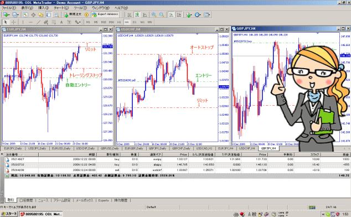Select the trendline drawing tool
Viewport: 351px width, 217px height.
click(x=39, y=22)
